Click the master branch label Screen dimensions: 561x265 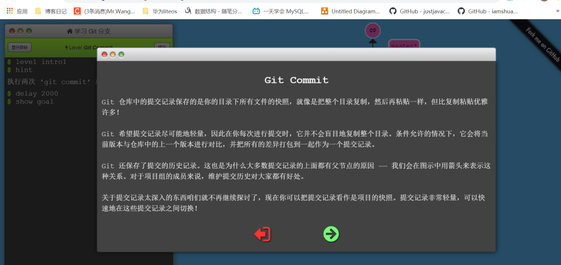click(404, 44)
